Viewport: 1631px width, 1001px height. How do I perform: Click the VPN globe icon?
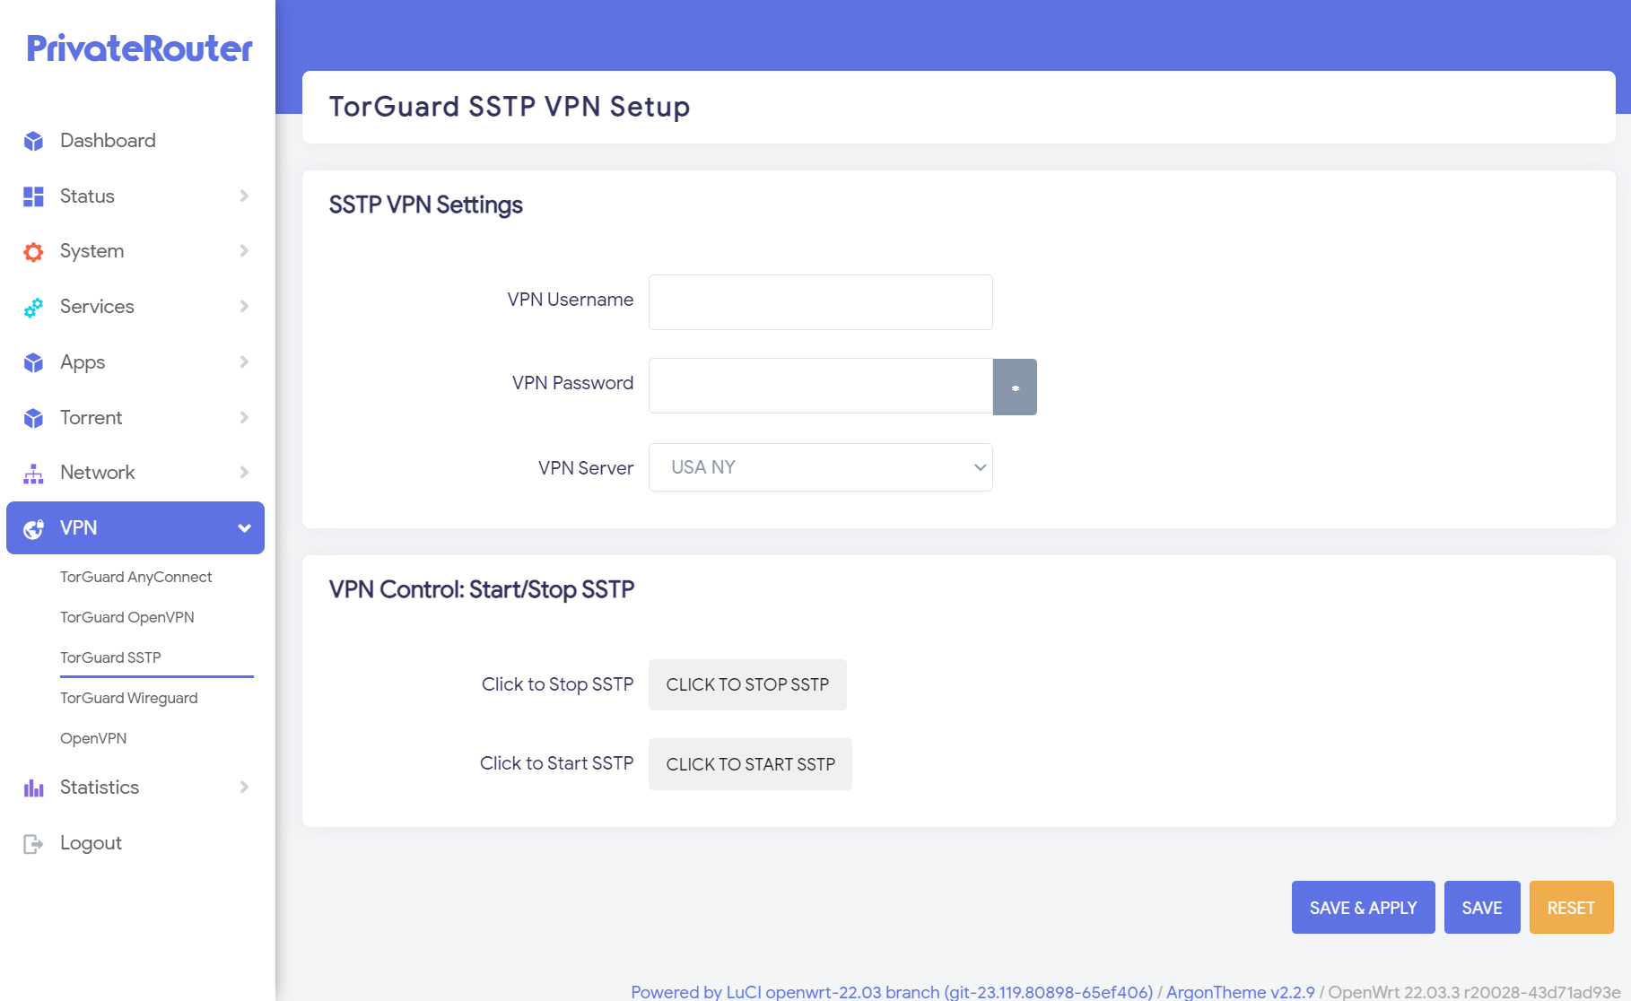[x=34, y=528]
